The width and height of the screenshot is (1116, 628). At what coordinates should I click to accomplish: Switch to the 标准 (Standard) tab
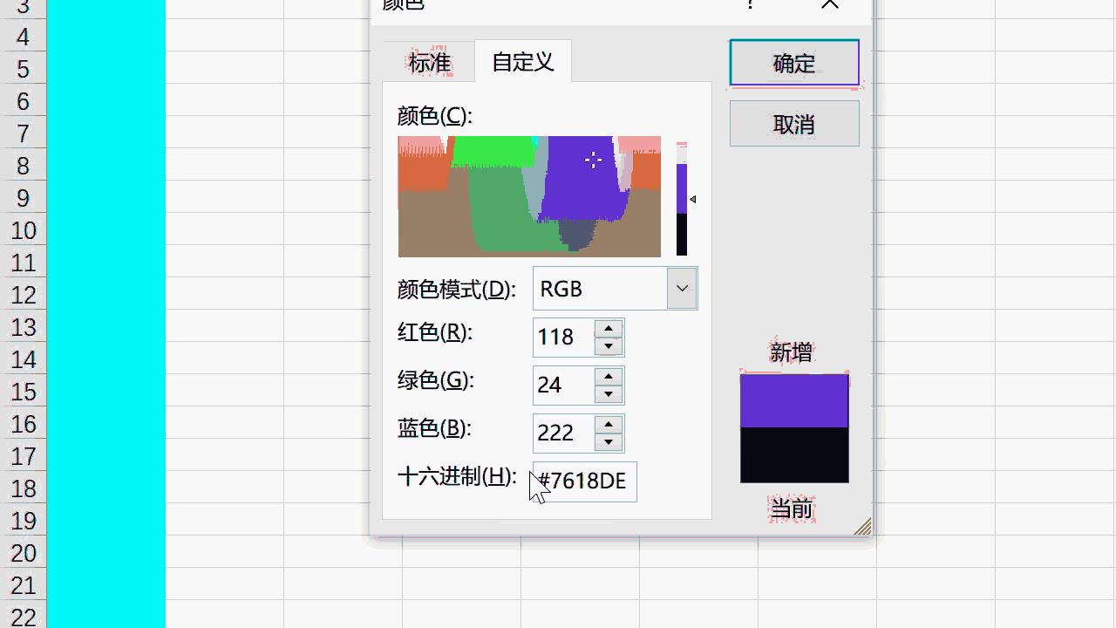[427, 61]
